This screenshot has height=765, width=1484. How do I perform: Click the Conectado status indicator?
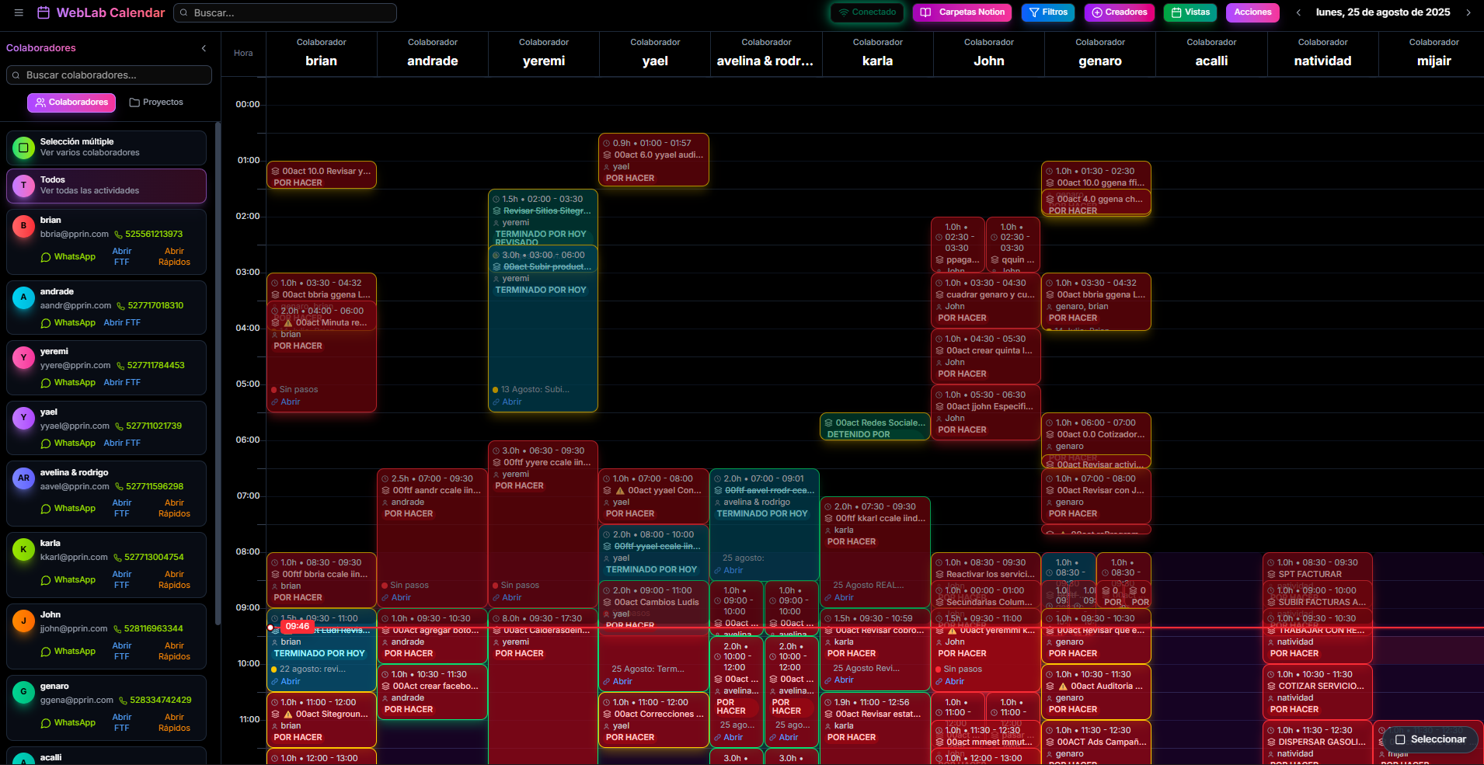pos(867,12)
